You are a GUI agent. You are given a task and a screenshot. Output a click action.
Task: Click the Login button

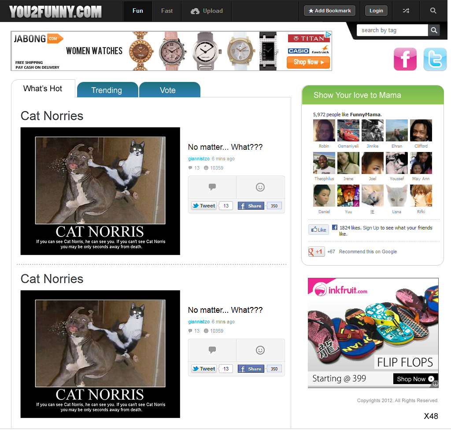[376, 11]
